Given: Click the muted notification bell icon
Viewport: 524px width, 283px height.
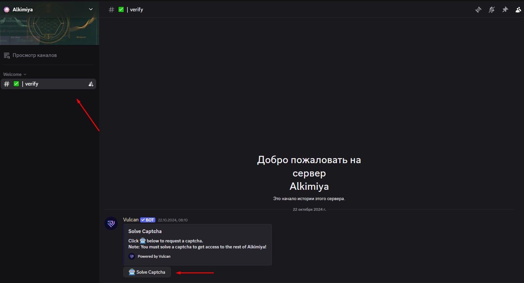Looking at the screenshot, I should [x=491, y=10].
